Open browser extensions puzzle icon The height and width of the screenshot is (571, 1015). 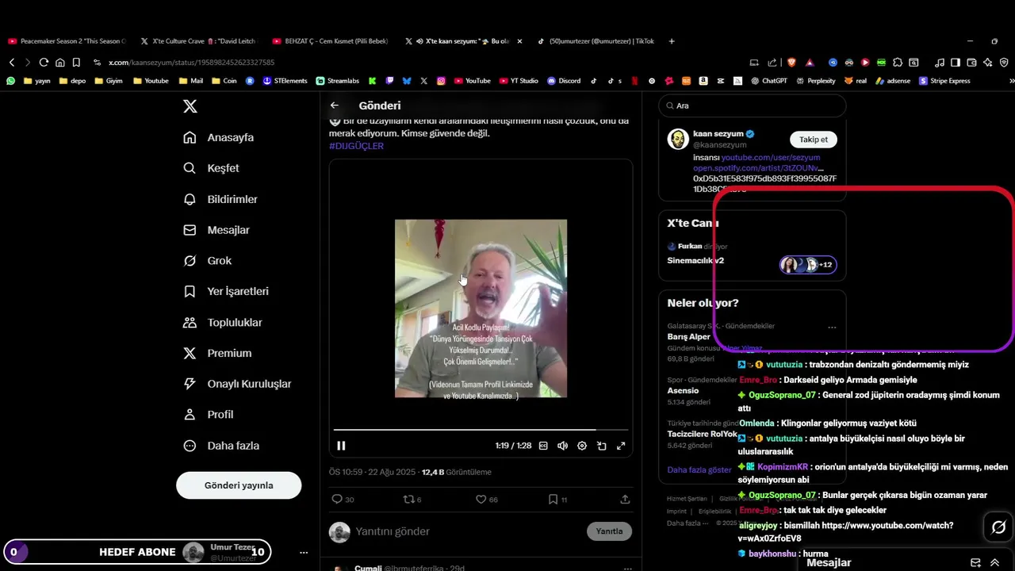coord(898,62)
